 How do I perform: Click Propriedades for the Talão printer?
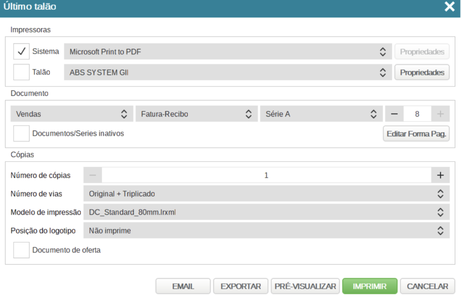click(422, 73)
